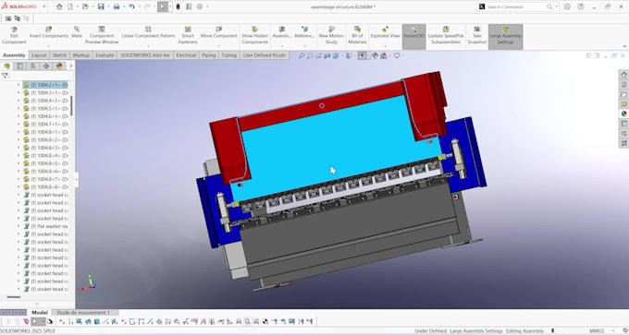Click the Print icon

[x=117, y=6]
